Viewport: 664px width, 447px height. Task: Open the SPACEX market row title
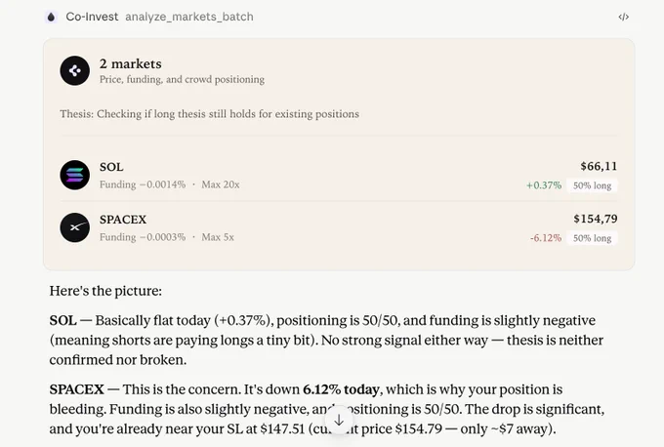coord(123,220)
